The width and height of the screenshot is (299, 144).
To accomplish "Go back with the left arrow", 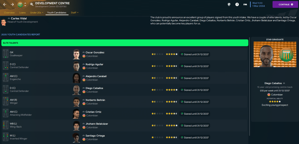I will pyautogui.click(x=5, y=5).
